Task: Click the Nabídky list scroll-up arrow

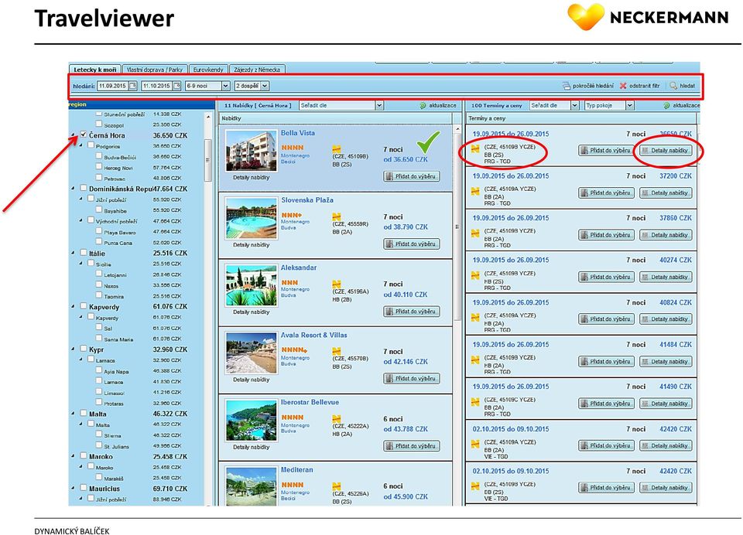Action: pos(457,129)
